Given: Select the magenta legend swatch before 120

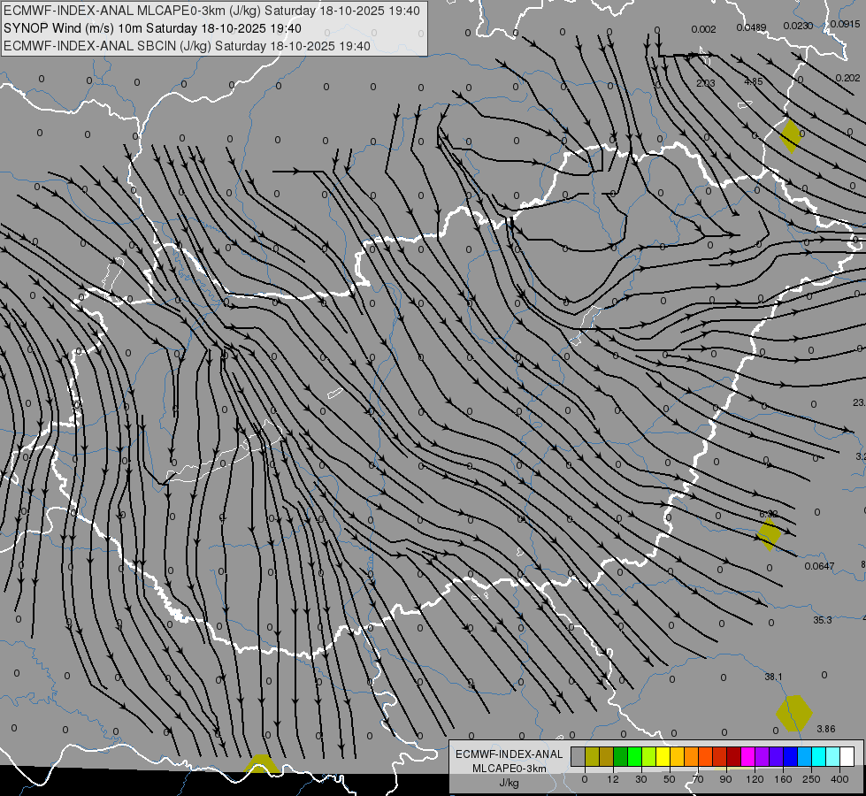Looking at the screenshot, I should [x=747, y=756].
